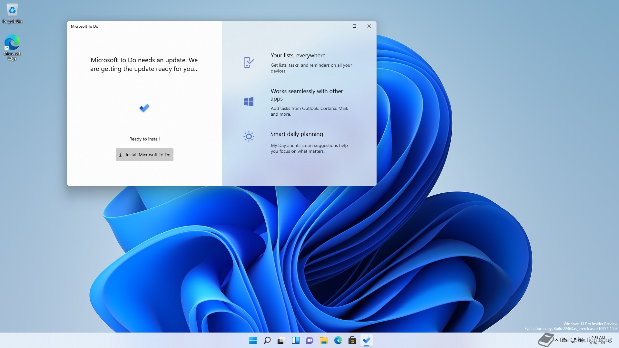Open Teams Chat on the taskbar
The image size is (619, 348).
point(310,340)
